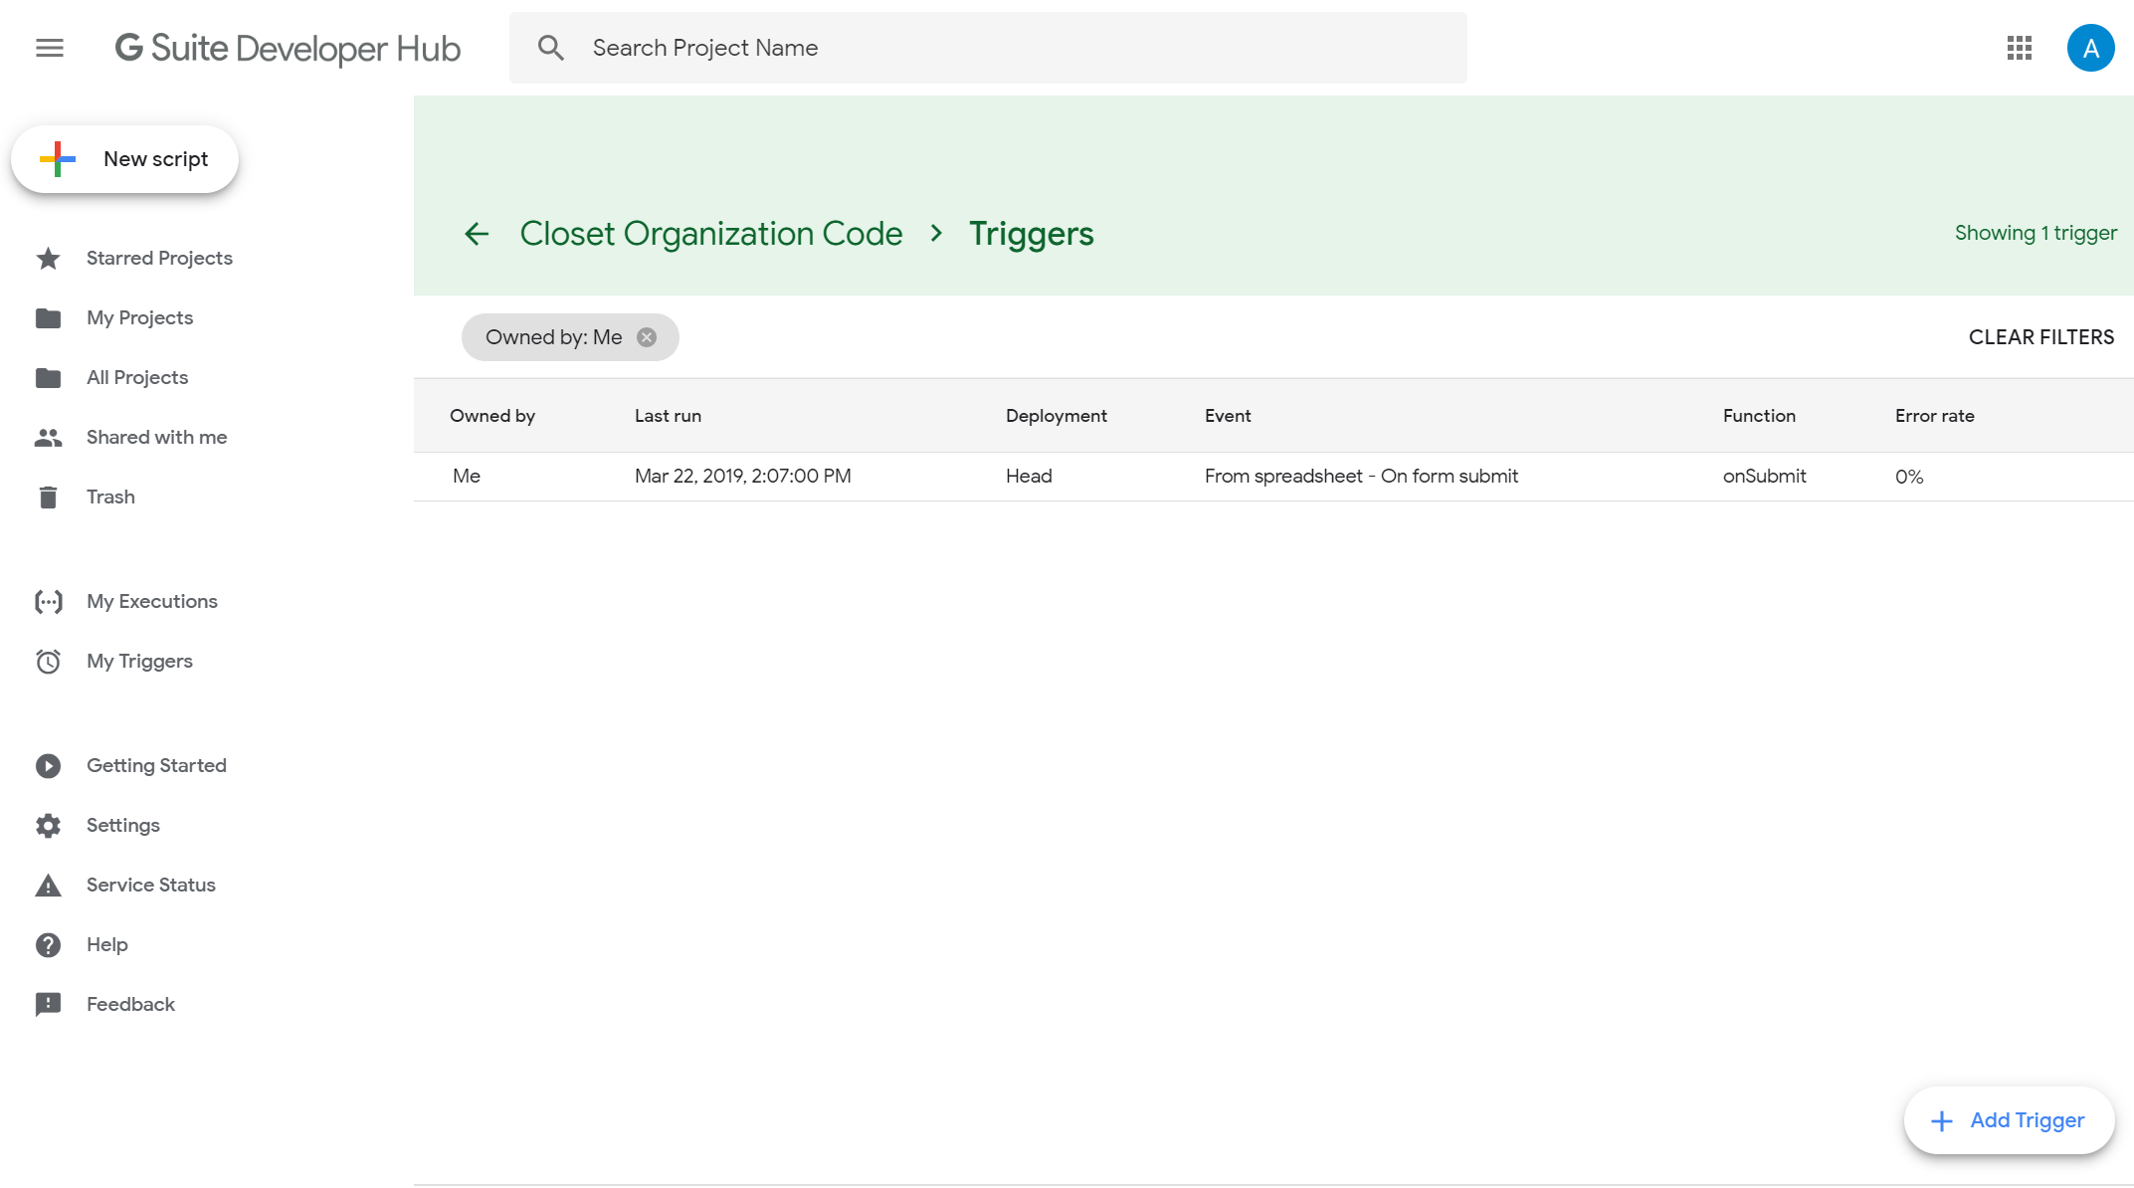Click the onSubmit function cell
This screenshot has width=2134, height=1188.
pos(1764,476)
